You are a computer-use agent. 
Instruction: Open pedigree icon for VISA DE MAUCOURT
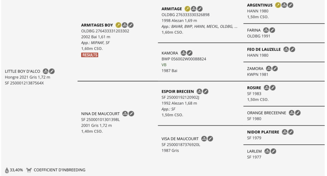pyautogui.click(x=204, y=139)
